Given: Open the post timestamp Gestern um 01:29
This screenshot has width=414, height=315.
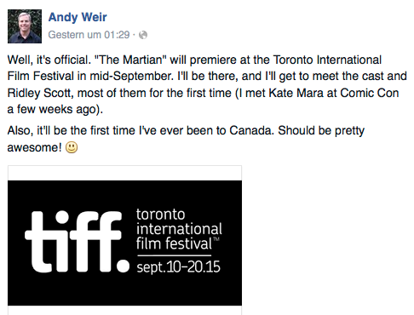Looking at the screenshot, I should pos(89,35).
